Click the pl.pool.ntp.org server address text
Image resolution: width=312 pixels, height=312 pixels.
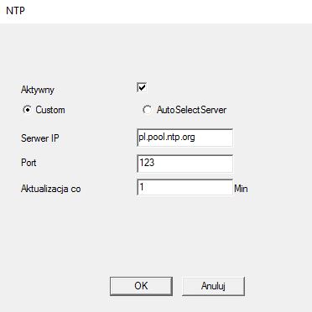pyautogui.click(x=167, y=138)
